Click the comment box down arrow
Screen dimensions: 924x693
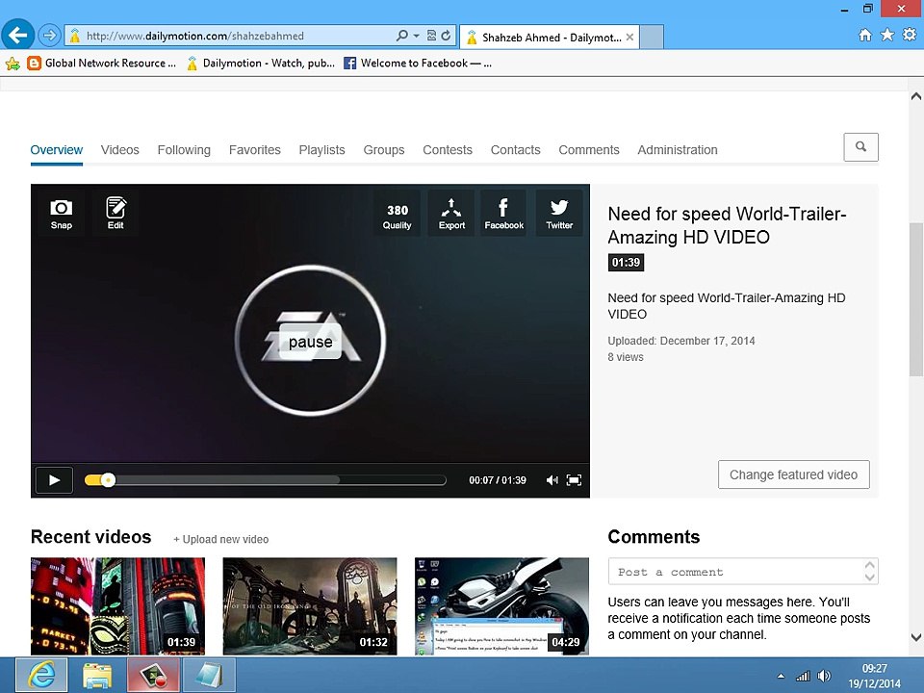(870, 577)
